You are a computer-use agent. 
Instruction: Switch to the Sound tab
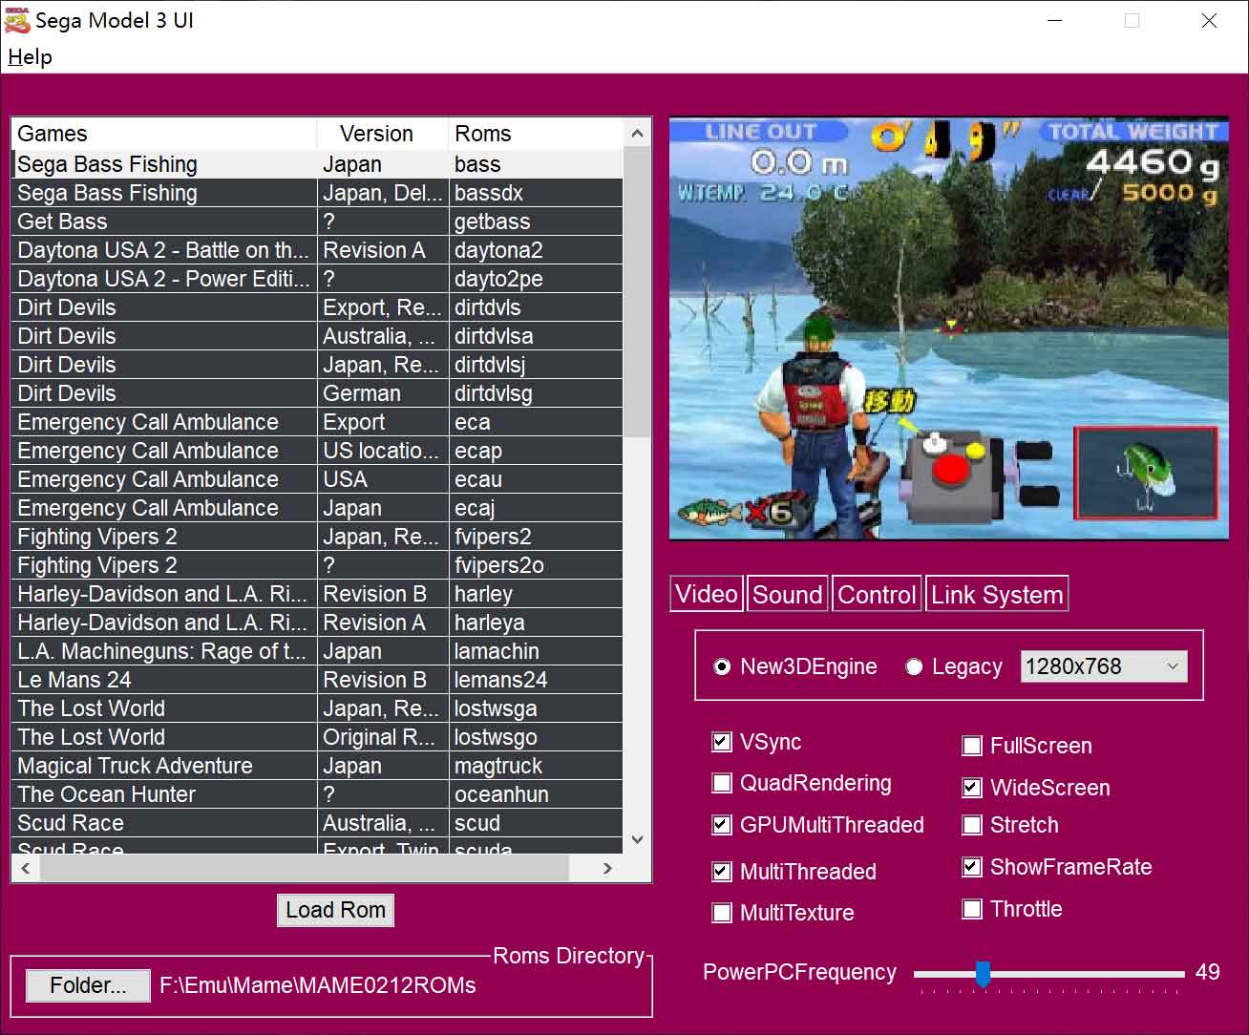point(787,594)
